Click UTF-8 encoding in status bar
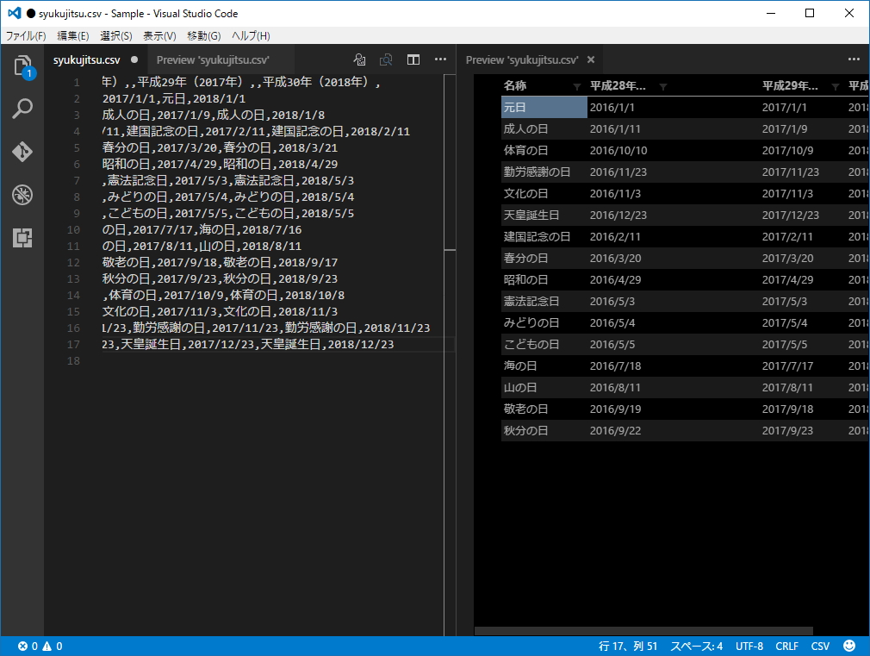Image resolution: width=870 pixels, height=656 pixels. pos(749,646)
